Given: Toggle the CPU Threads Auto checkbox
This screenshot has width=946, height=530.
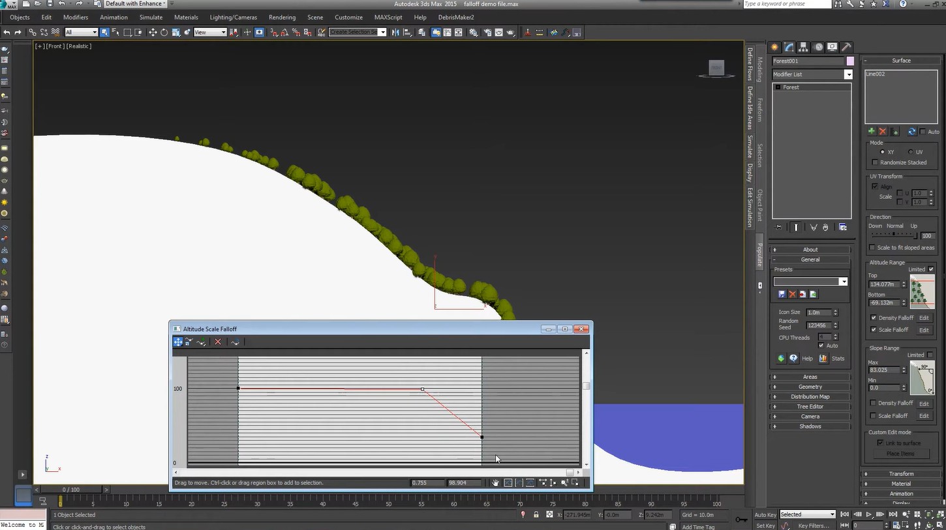Looking at the screenshot, I should pyautogui.click(x=821, y=346).
